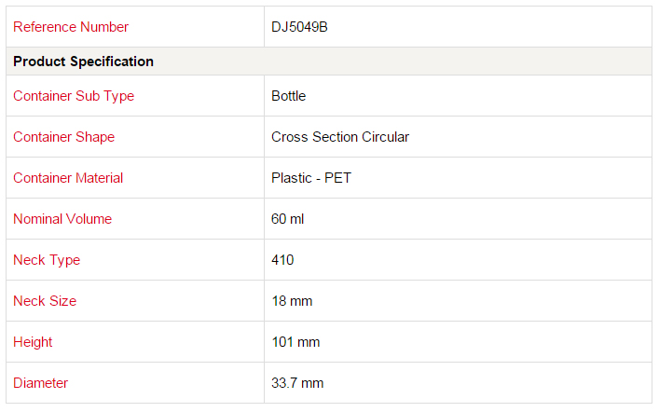659x412 pixels.
Task: Select the DJ5049B reference value
Action: click(x=299, y=27)
